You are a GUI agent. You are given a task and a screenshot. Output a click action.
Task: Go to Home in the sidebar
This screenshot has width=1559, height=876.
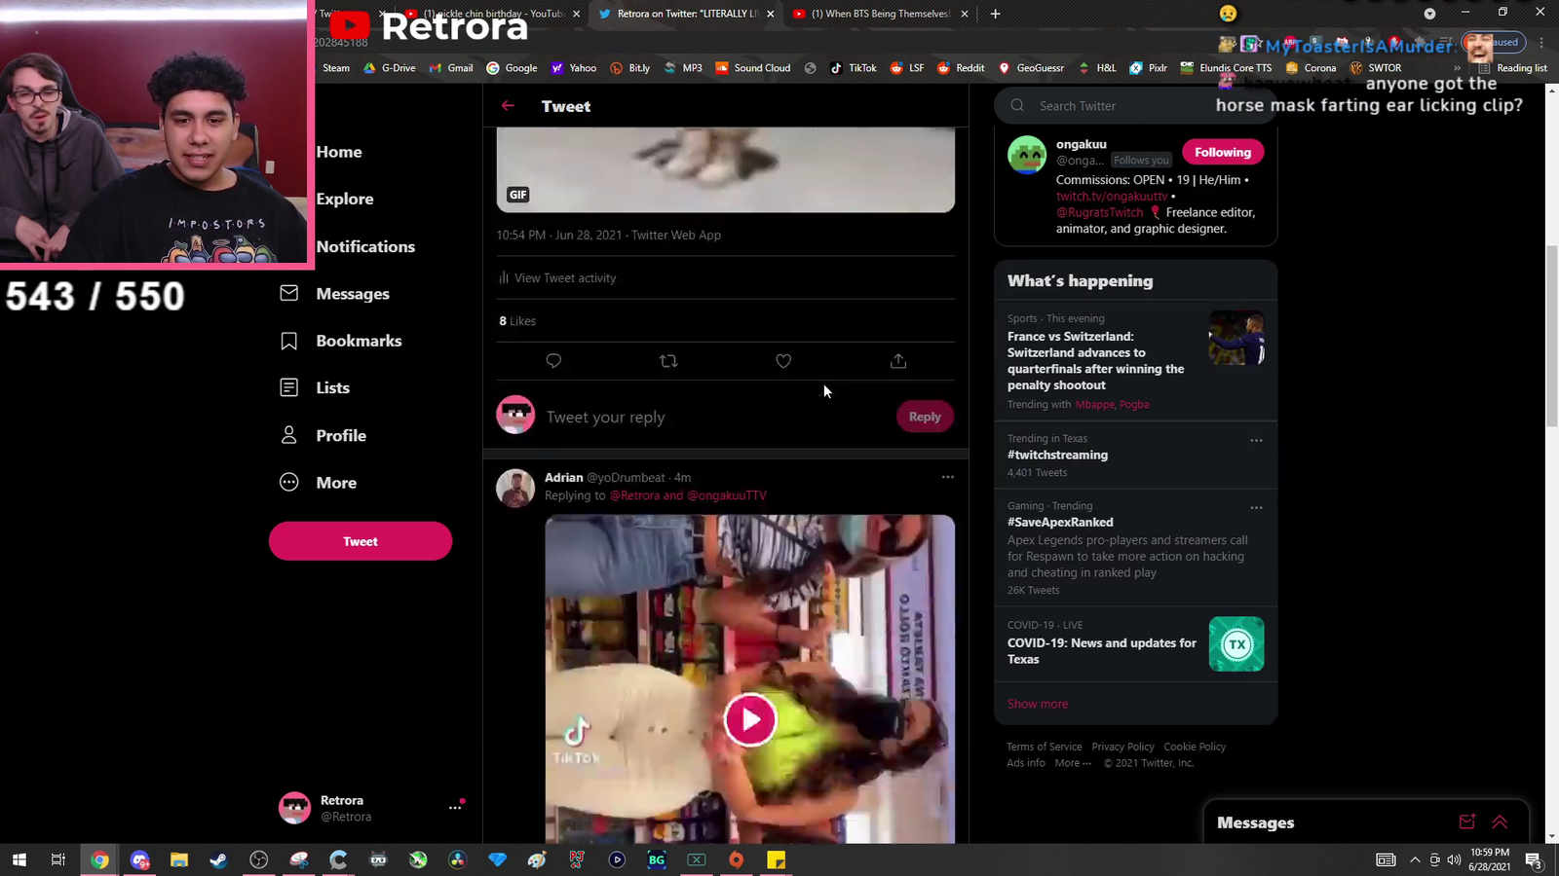click(x=339, y=152)
